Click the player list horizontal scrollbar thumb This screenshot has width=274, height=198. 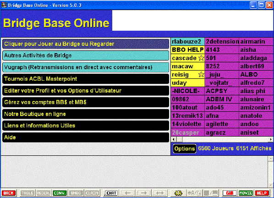(x=179, y=139)
